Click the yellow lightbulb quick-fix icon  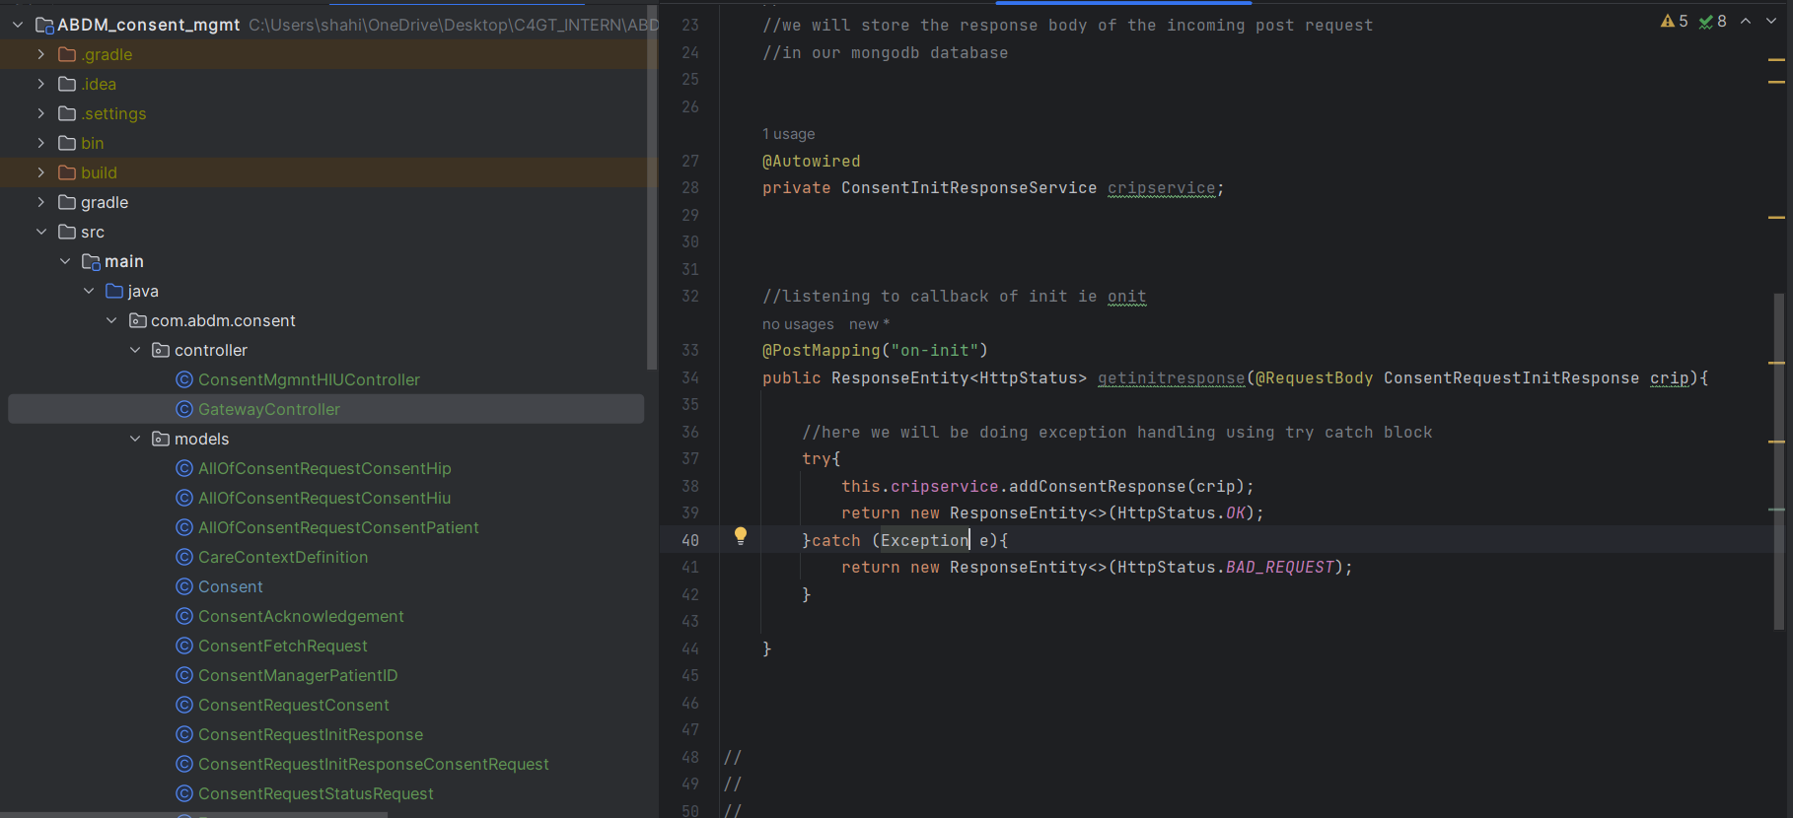click(x=741, y=536)
